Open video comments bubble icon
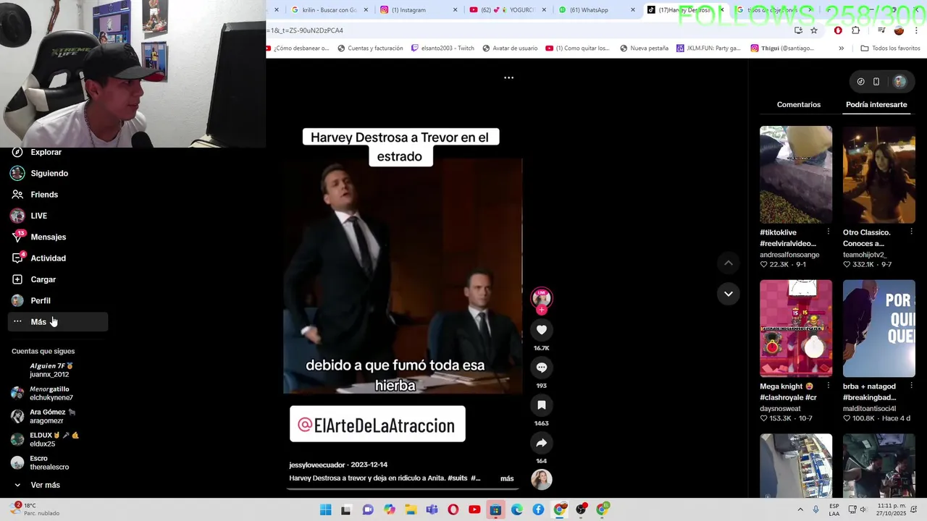Viewport: 927px width, 521px height. pyautogui.click(x=541, y=368)
